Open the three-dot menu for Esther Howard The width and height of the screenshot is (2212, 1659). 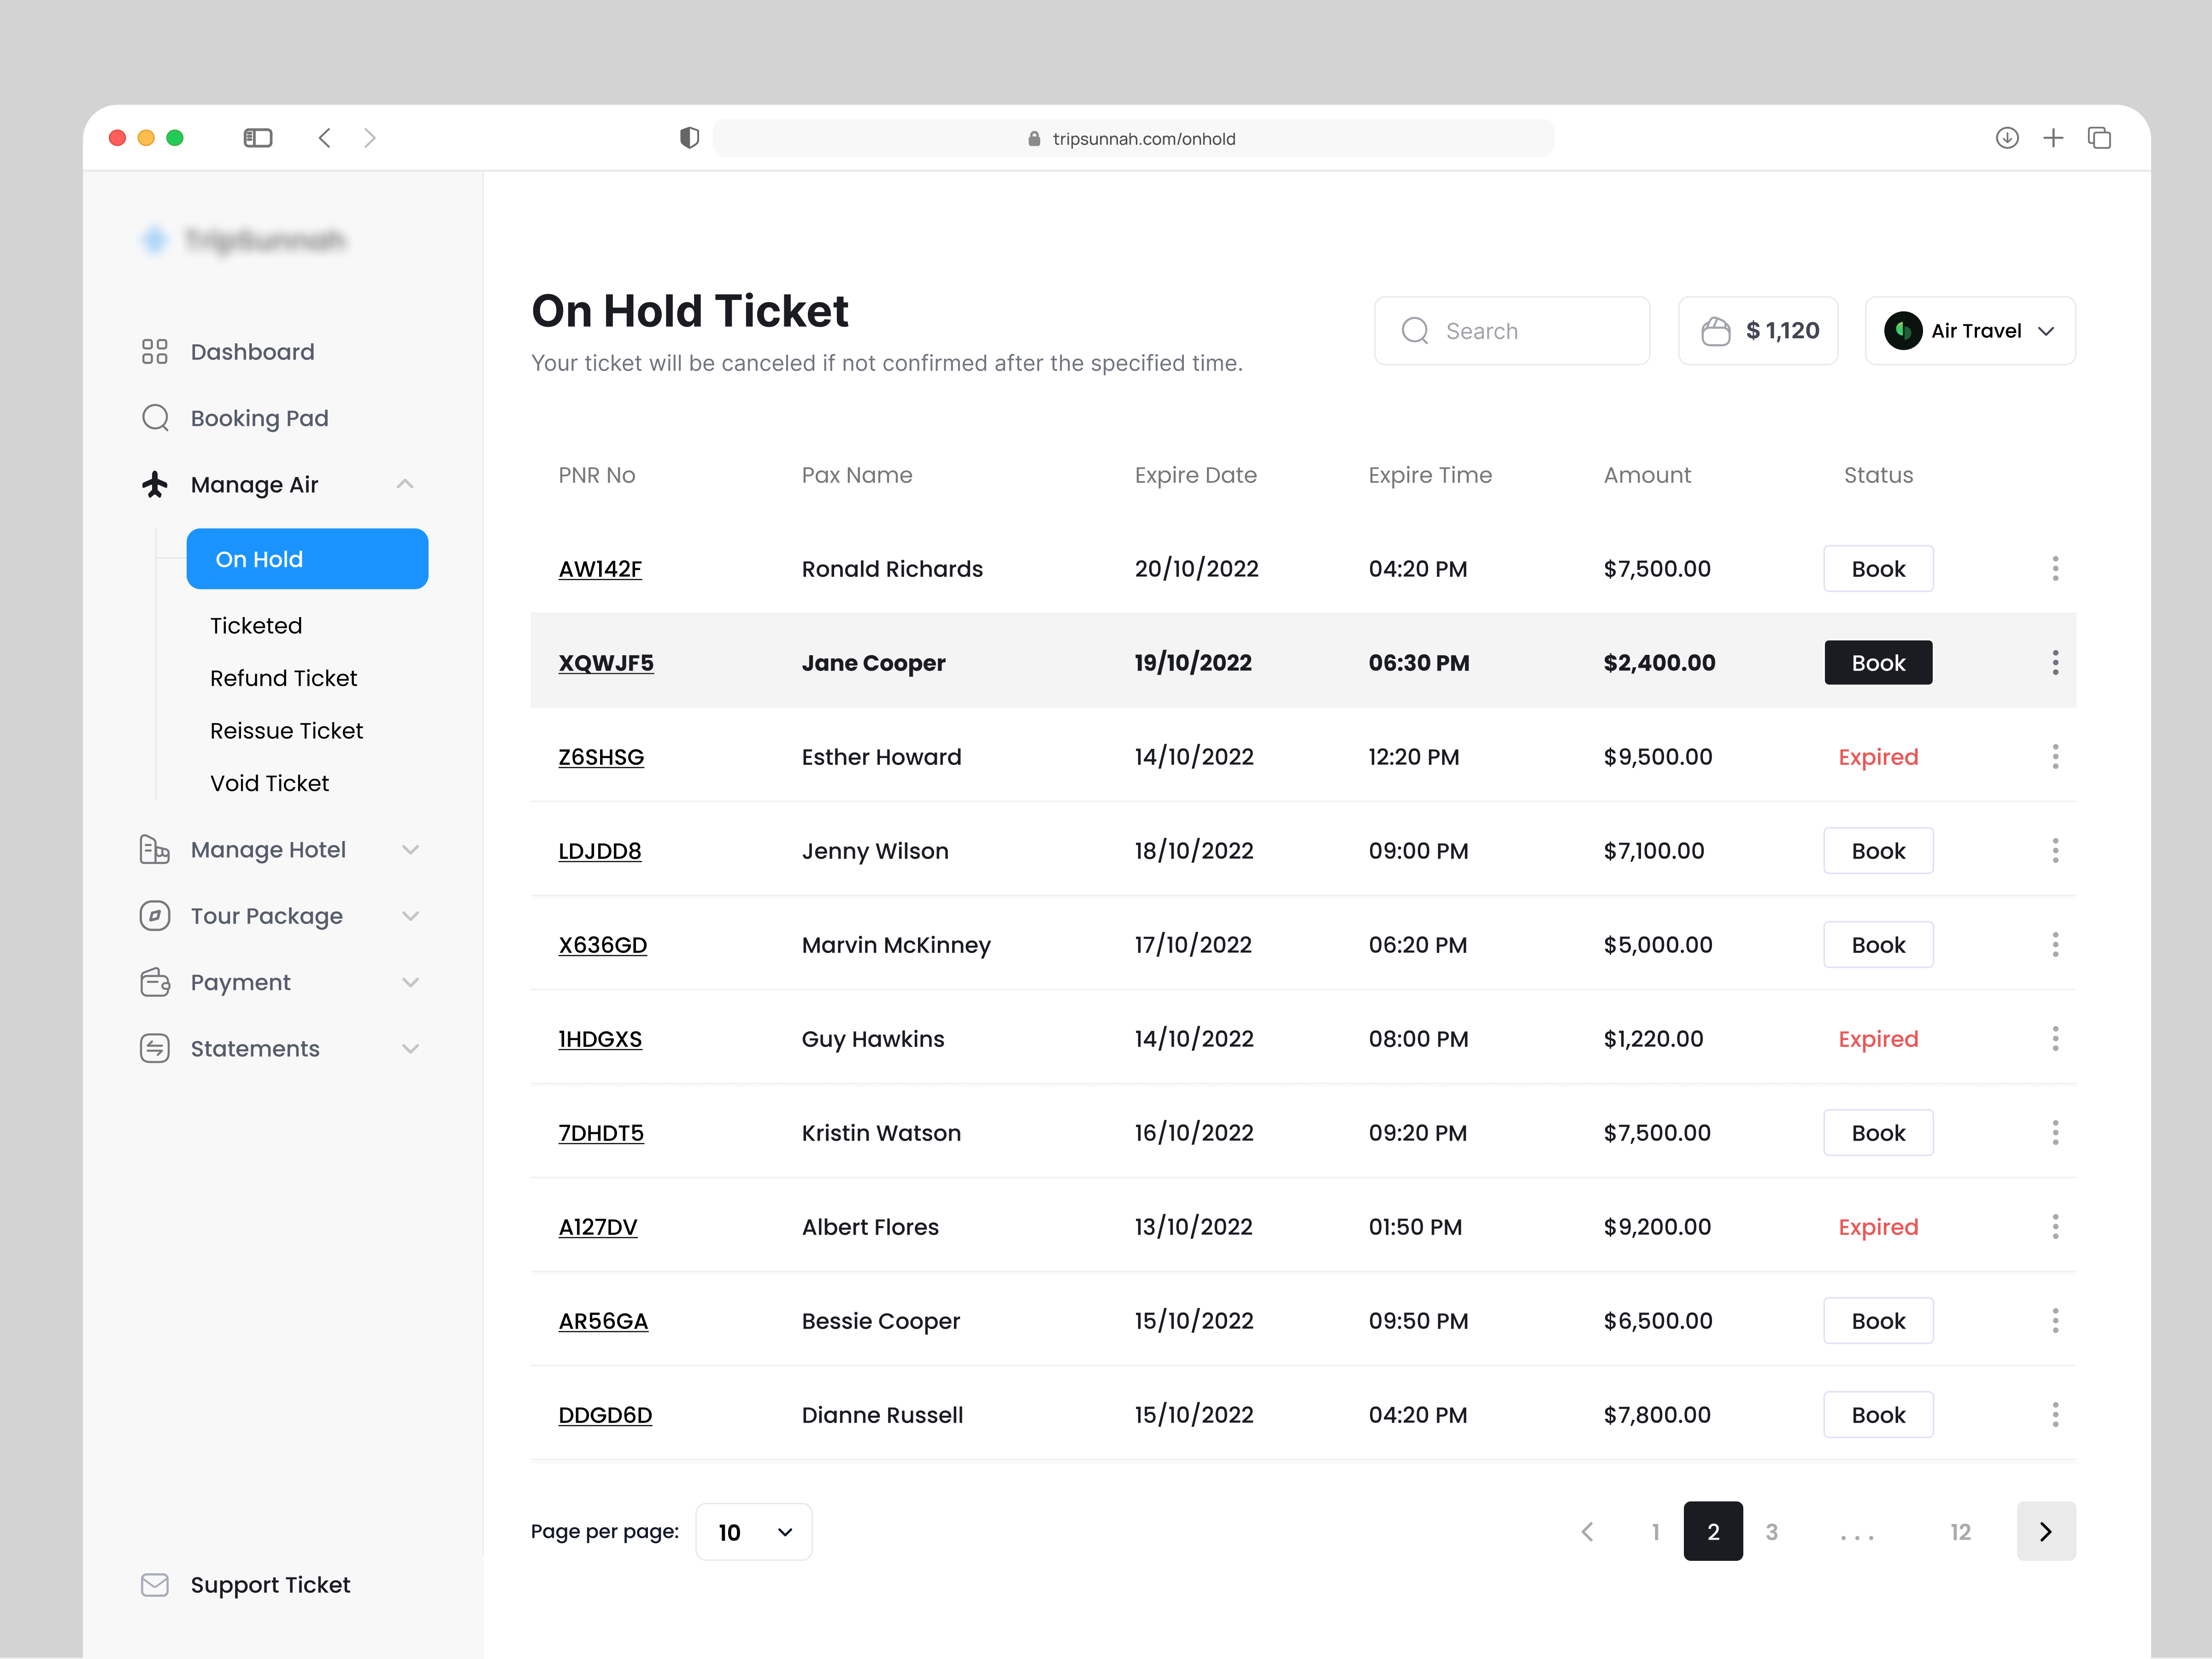click(x=2056, y=756)
